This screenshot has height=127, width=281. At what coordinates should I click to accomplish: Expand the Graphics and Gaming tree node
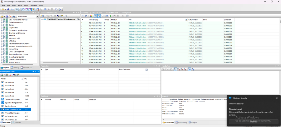2,33
